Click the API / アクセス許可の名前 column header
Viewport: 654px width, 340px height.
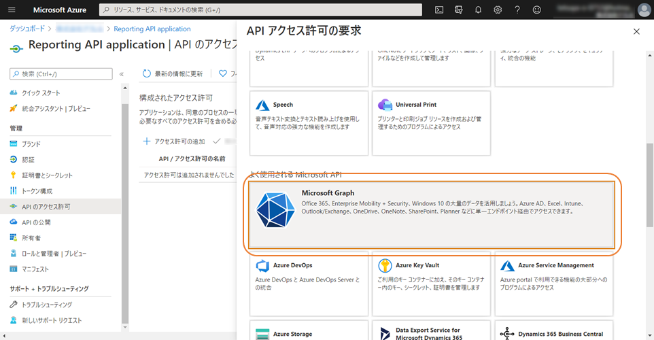192,158
